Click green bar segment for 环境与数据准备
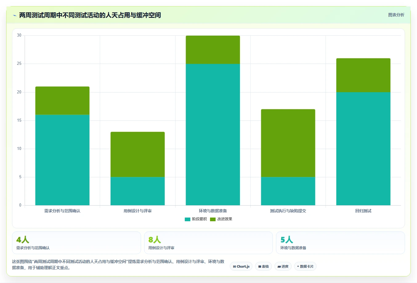Image resolution: width=417 pixels, height=283 pixels. pyautogui.click(x=213, y=50)
